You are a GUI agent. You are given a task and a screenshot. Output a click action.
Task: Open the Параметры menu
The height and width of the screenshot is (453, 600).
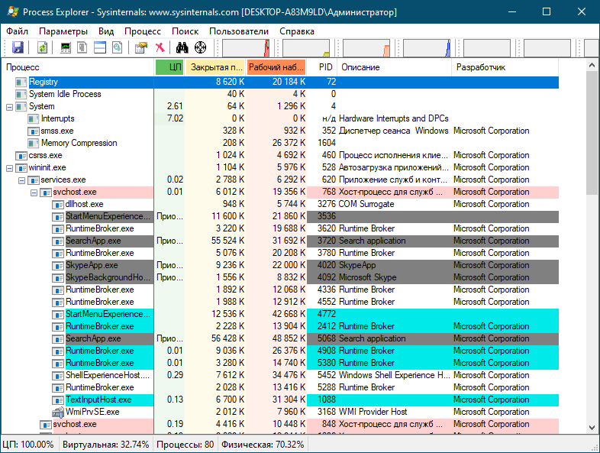(x=63, y=31)
